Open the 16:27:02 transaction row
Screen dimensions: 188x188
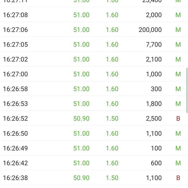[x=94, y=59]
